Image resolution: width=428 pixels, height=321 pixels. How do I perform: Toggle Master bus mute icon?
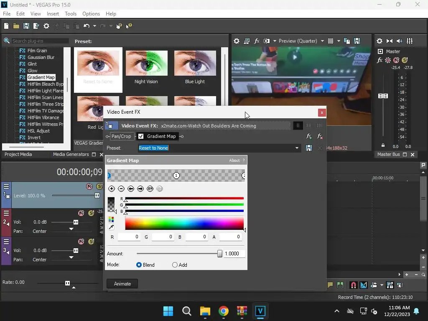[396, 60]
